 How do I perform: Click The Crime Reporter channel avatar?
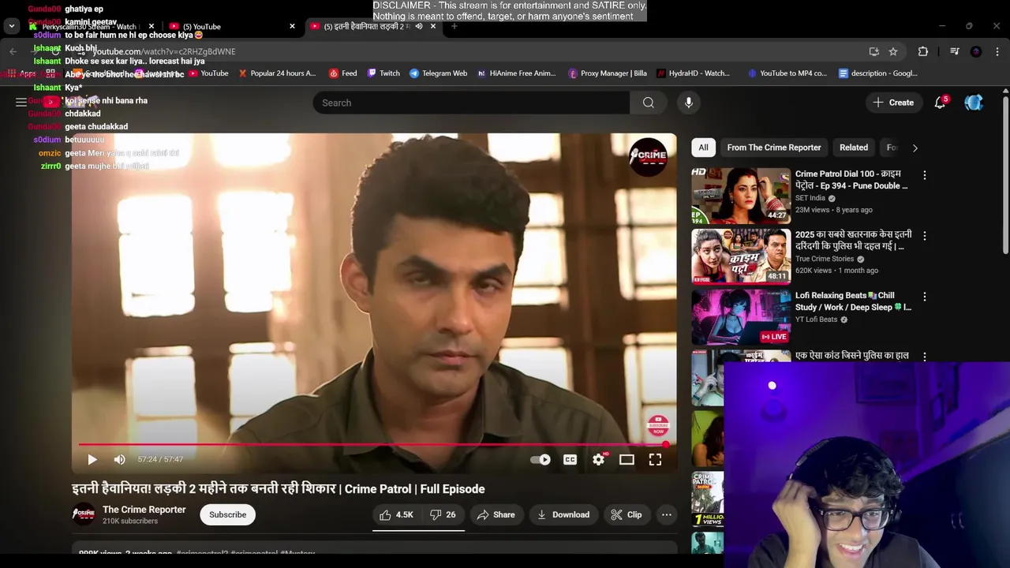(84, 514)
